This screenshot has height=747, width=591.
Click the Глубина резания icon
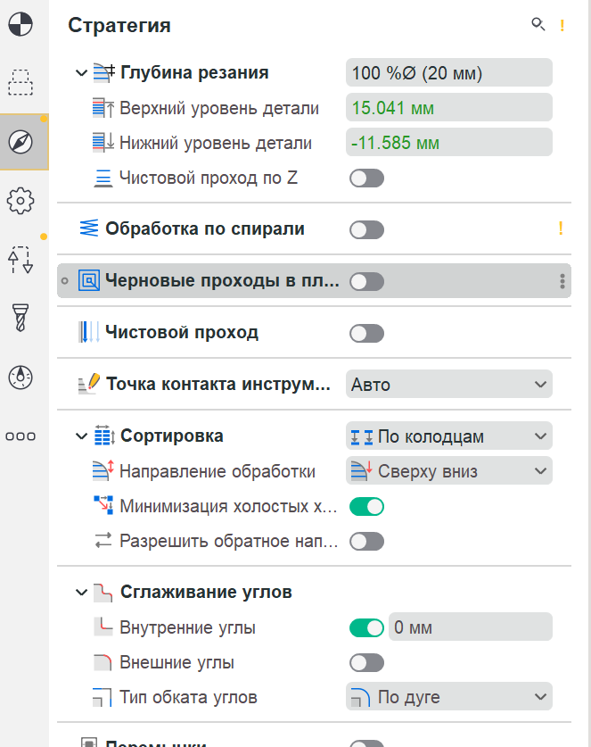click(x=103, y=73)
